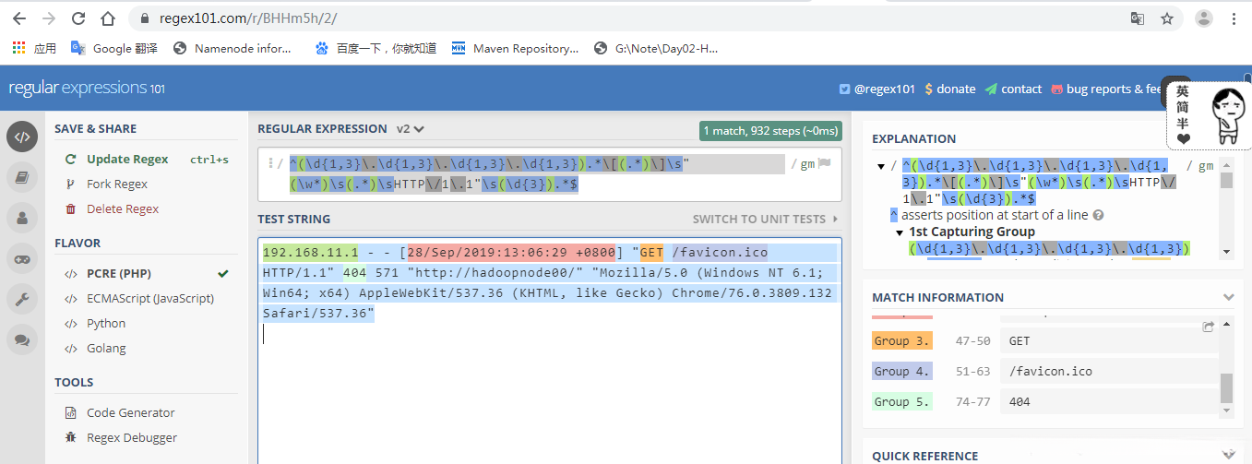The image size is (1252, 464).
Task: Open the account sidebar icon
Action: coord(22,218)
